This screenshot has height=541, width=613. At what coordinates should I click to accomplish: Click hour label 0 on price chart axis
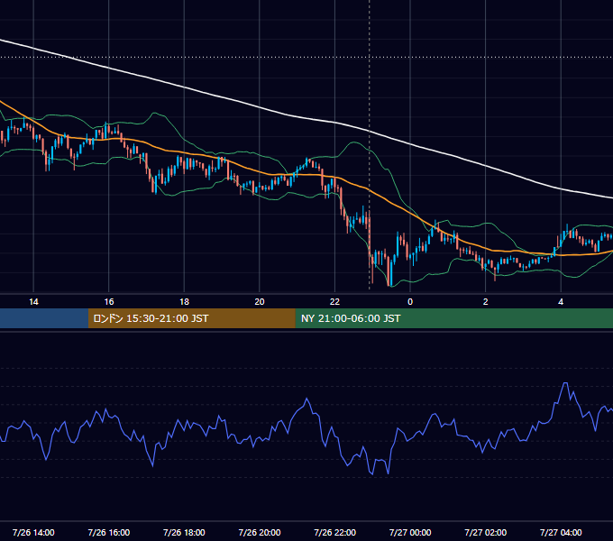coord(410,302)
